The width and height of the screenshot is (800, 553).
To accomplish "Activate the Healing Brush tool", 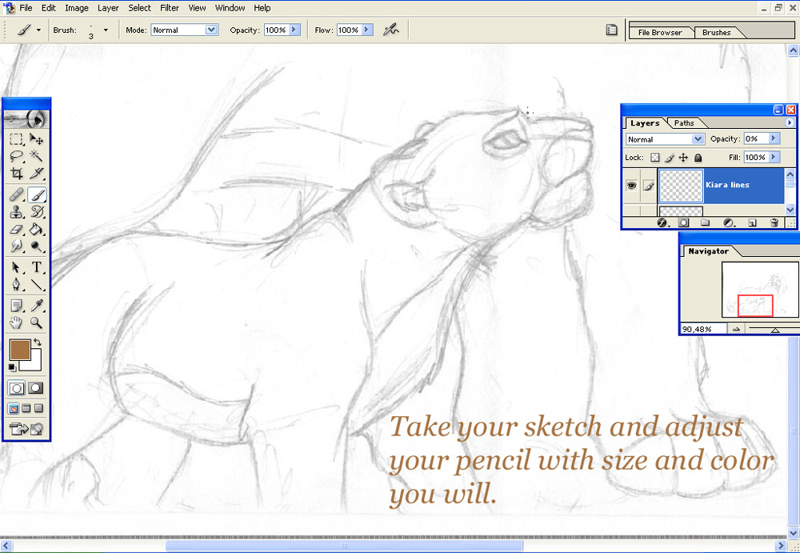I will tap(16, 194).
